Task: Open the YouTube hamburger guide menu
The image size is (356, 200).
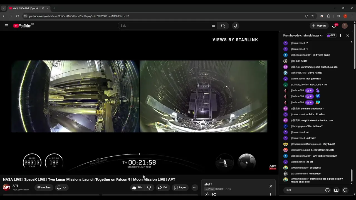Action: 7,26
